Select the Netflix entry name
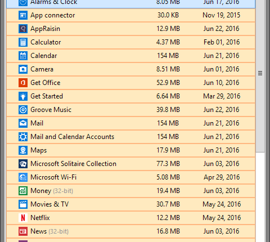This screenshot has height=242, width=270. (x=40, y=218)
